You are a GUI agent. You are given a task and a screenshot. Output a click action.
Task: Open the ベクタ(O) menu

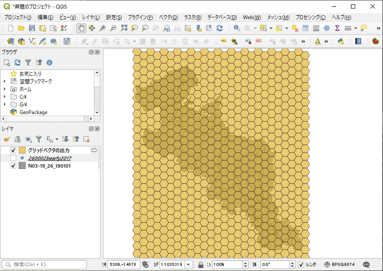(x=169, y=17)
